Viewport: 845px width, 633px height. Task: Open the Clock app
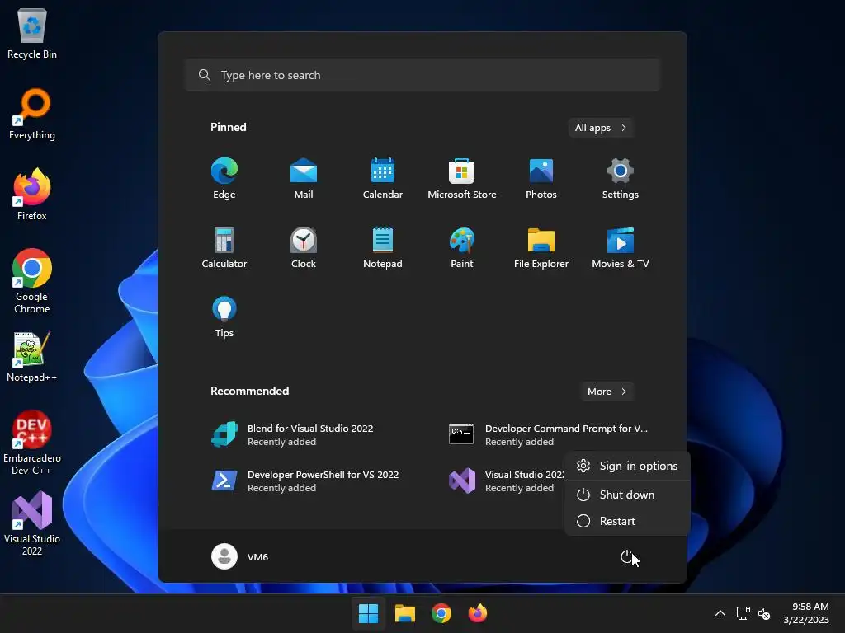304,247
